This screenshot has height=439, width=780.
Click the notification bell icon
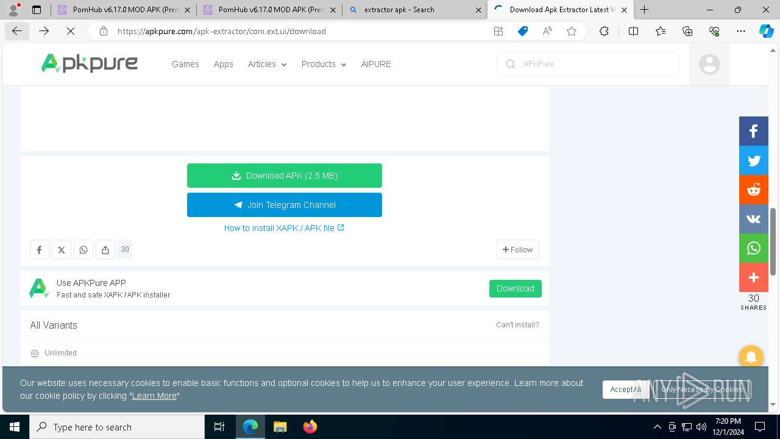point(751,357)
